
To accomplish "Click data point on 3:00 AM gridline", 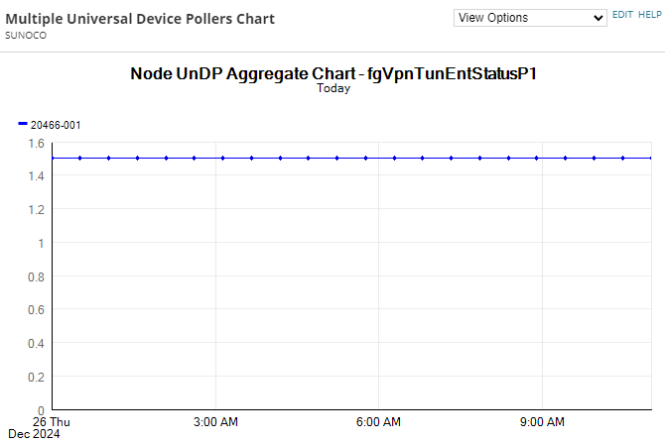I will [222, 158].
